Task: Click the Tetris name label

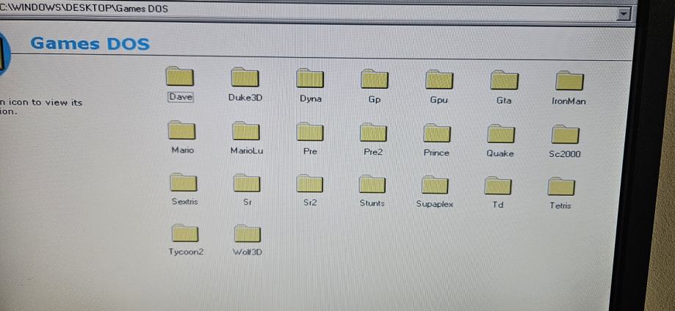Action: (560, 205)
